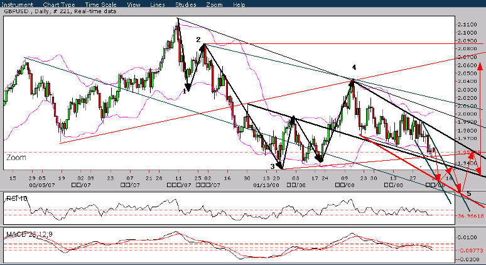Click the date tick labeled 27
The width and height of the screenshot is (486, 265).
[x=413, y=178]
